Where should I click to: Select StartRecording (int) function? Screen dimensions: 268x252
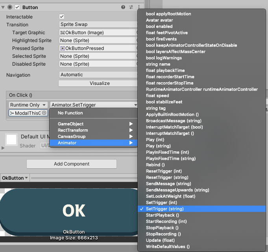coord(201,221)
